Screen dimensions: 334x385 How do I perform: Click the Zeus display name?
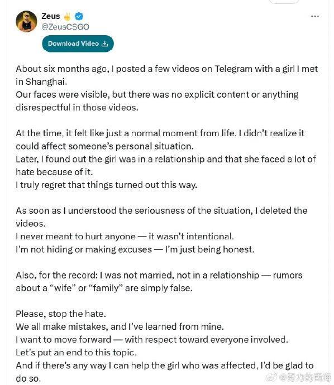point(51,16)
